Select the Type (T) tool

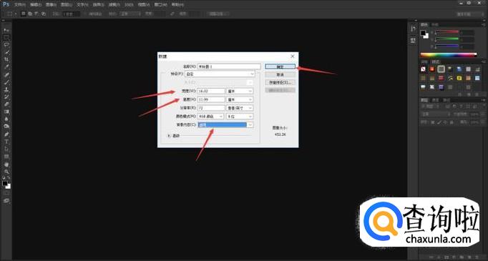point(6,142)
